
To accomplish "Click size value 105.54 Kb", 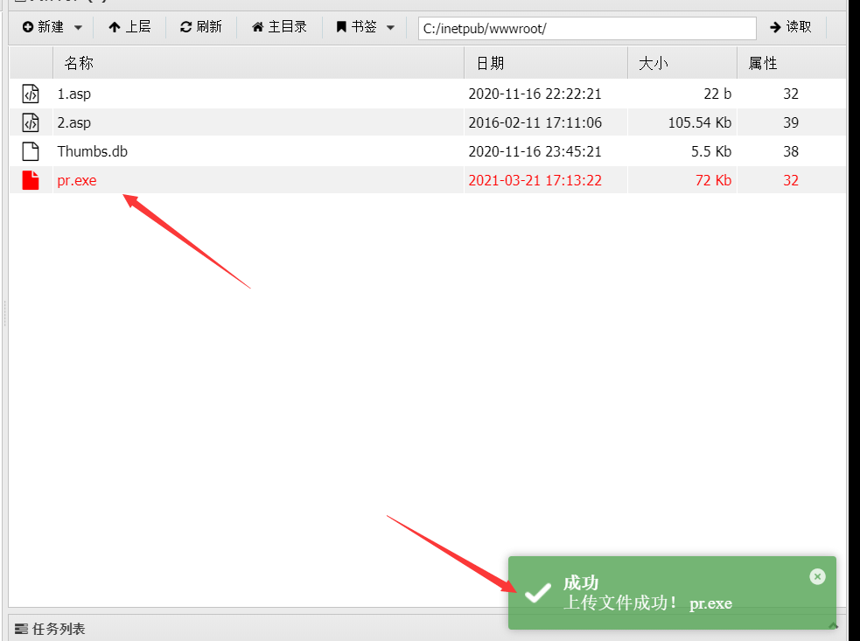I will pyautogui.click(x=699, y=122).
